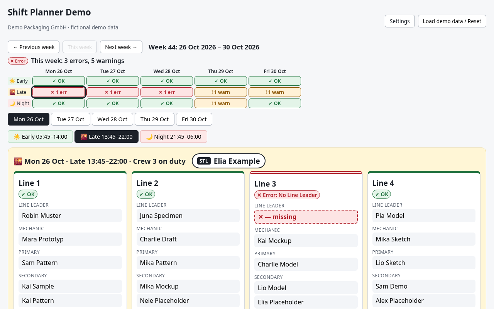Viewport: 494px width, 309px height.
Task: Select Lio Sketch primary on Line 4
Action: pyautogui.click(x=424, y=263)
